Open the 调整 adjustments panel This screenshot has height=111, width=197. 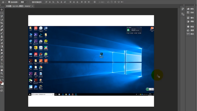pyautogui.click(x=190, y=21)
